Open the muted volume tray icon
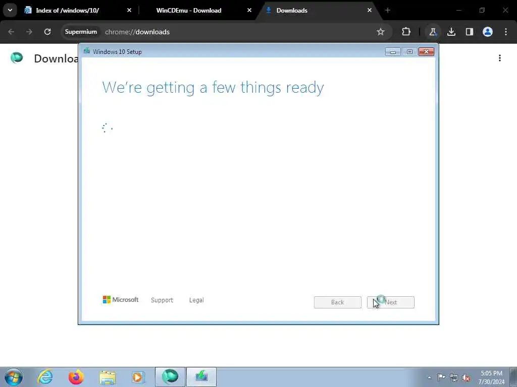Image resolution: width=517 pixels, height=387 pixels. (466, 377)
